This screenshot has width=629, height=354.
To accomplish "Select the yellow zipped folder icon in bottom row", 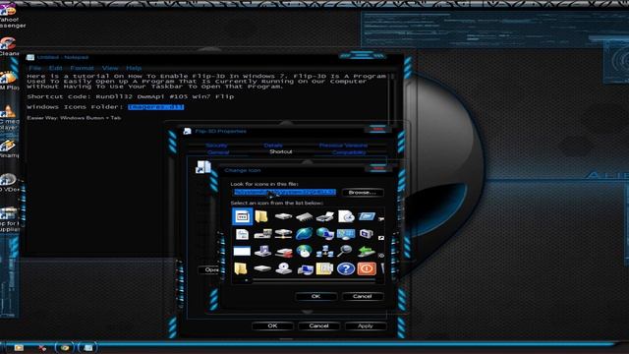I will point(324,268).
